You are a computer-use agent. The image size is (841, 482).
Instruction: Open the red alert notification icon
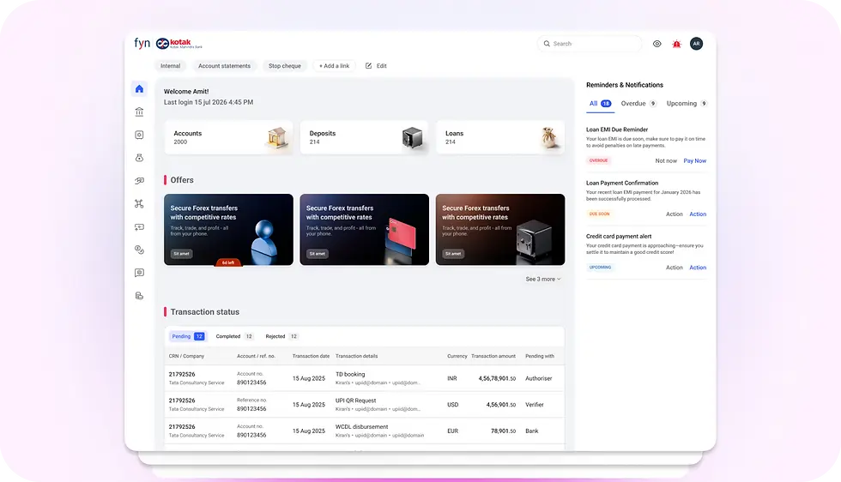click(676, 44)
